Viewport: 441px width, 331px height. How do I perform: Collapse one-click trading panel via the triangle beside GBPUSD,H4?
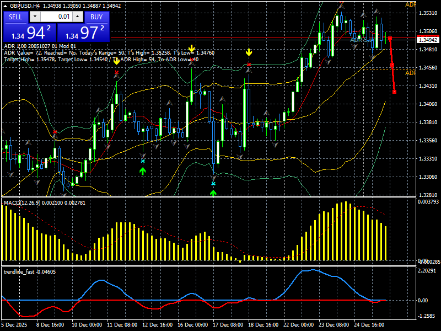click(x=6, y=6)
